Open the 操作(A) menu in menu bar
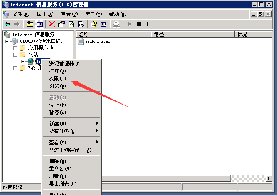This screenshot has height=195, width=277. point(45,14)
